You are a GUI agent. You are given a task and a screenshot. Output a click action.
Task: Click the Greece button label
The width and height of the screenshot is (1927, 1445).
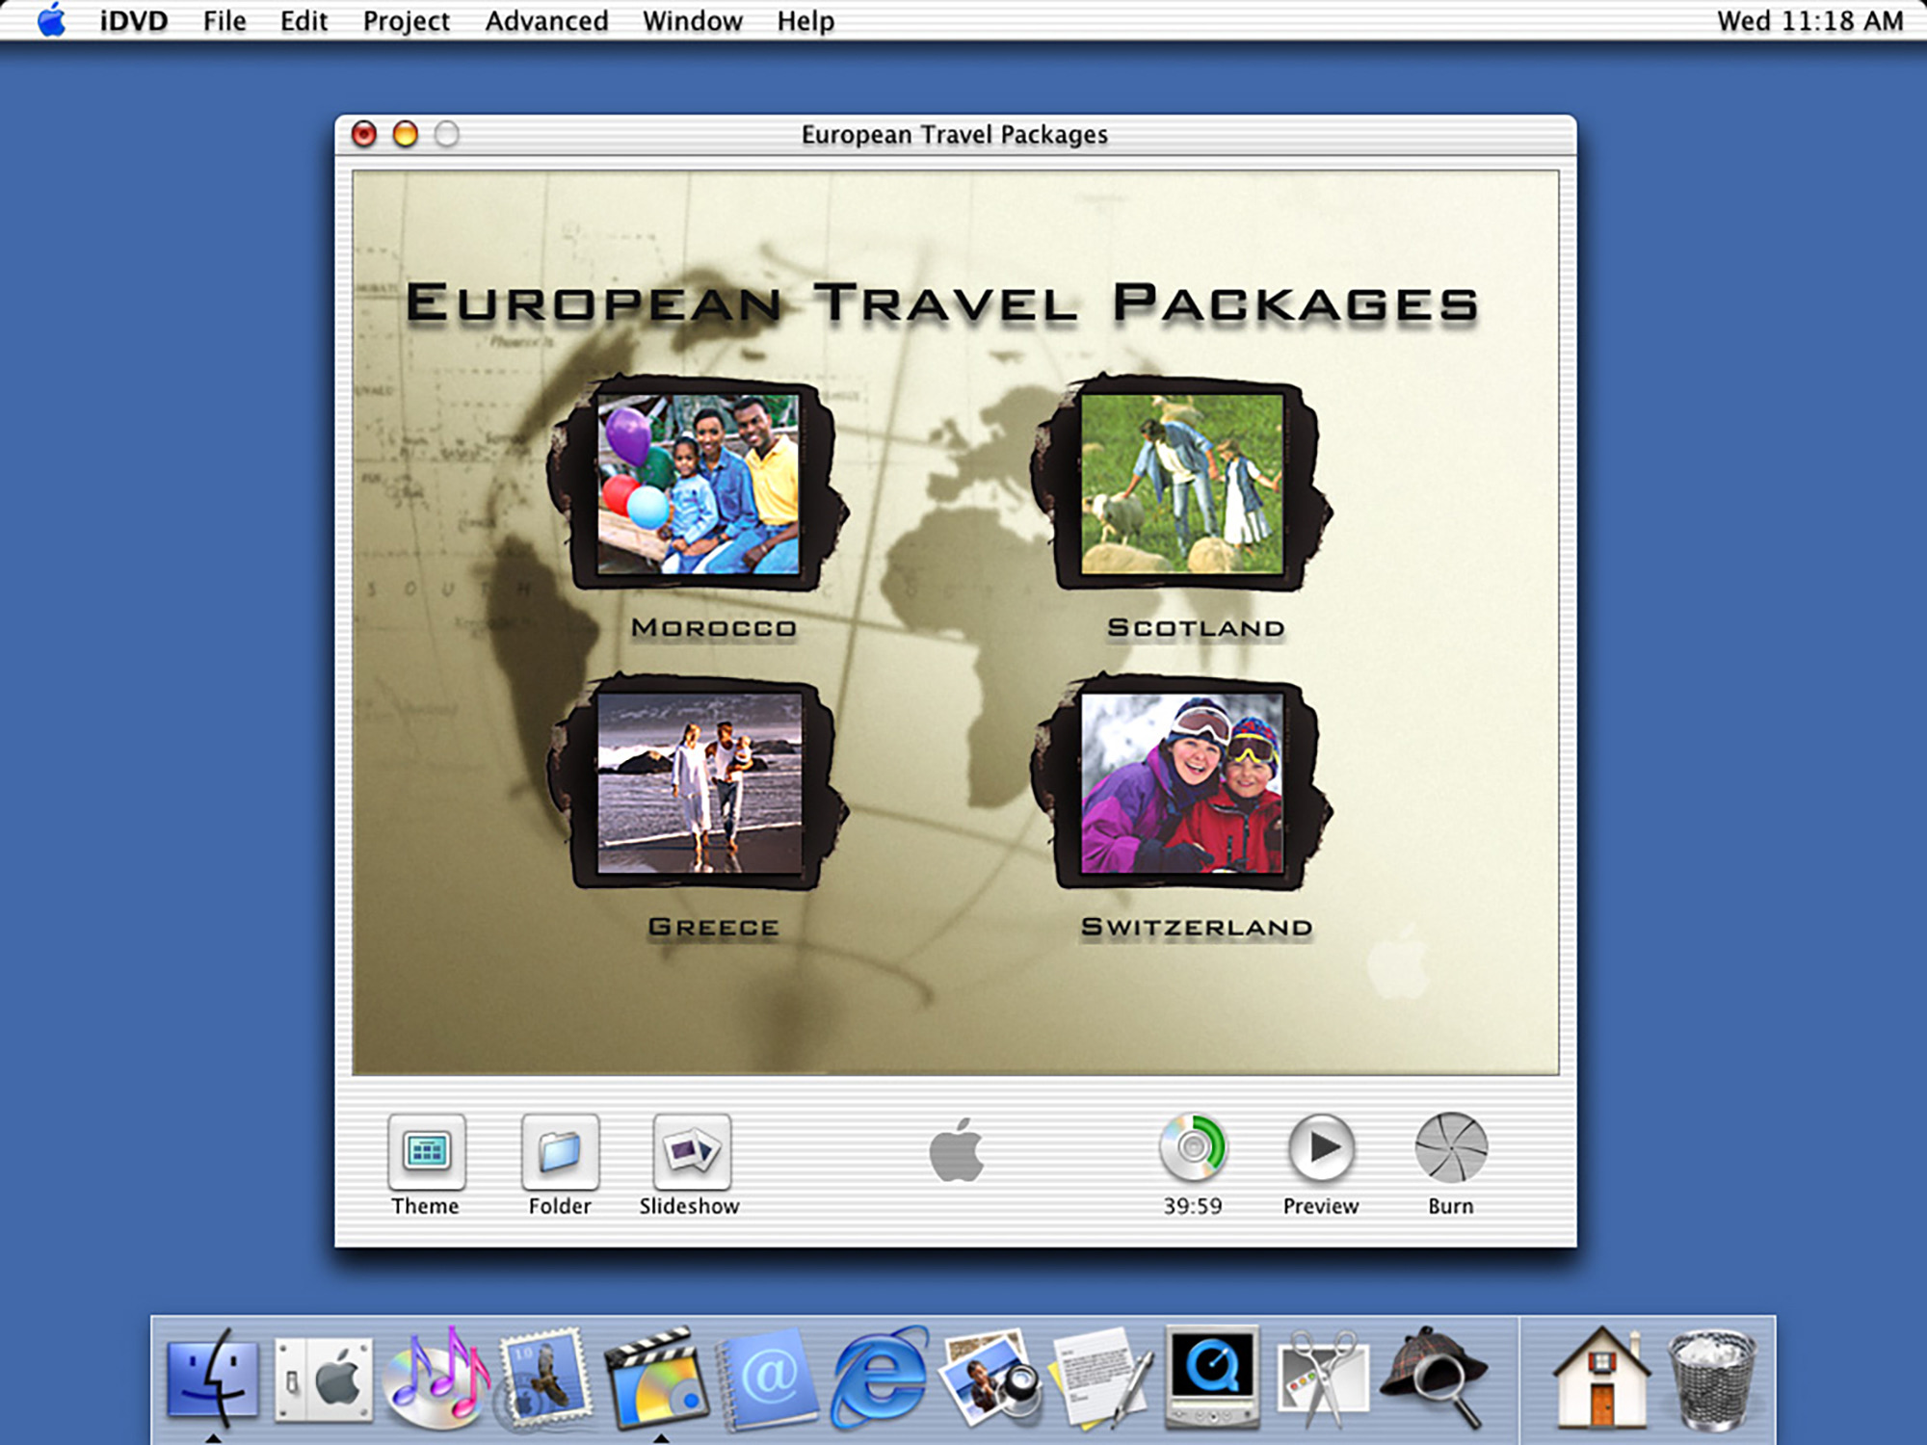(714, 927)
